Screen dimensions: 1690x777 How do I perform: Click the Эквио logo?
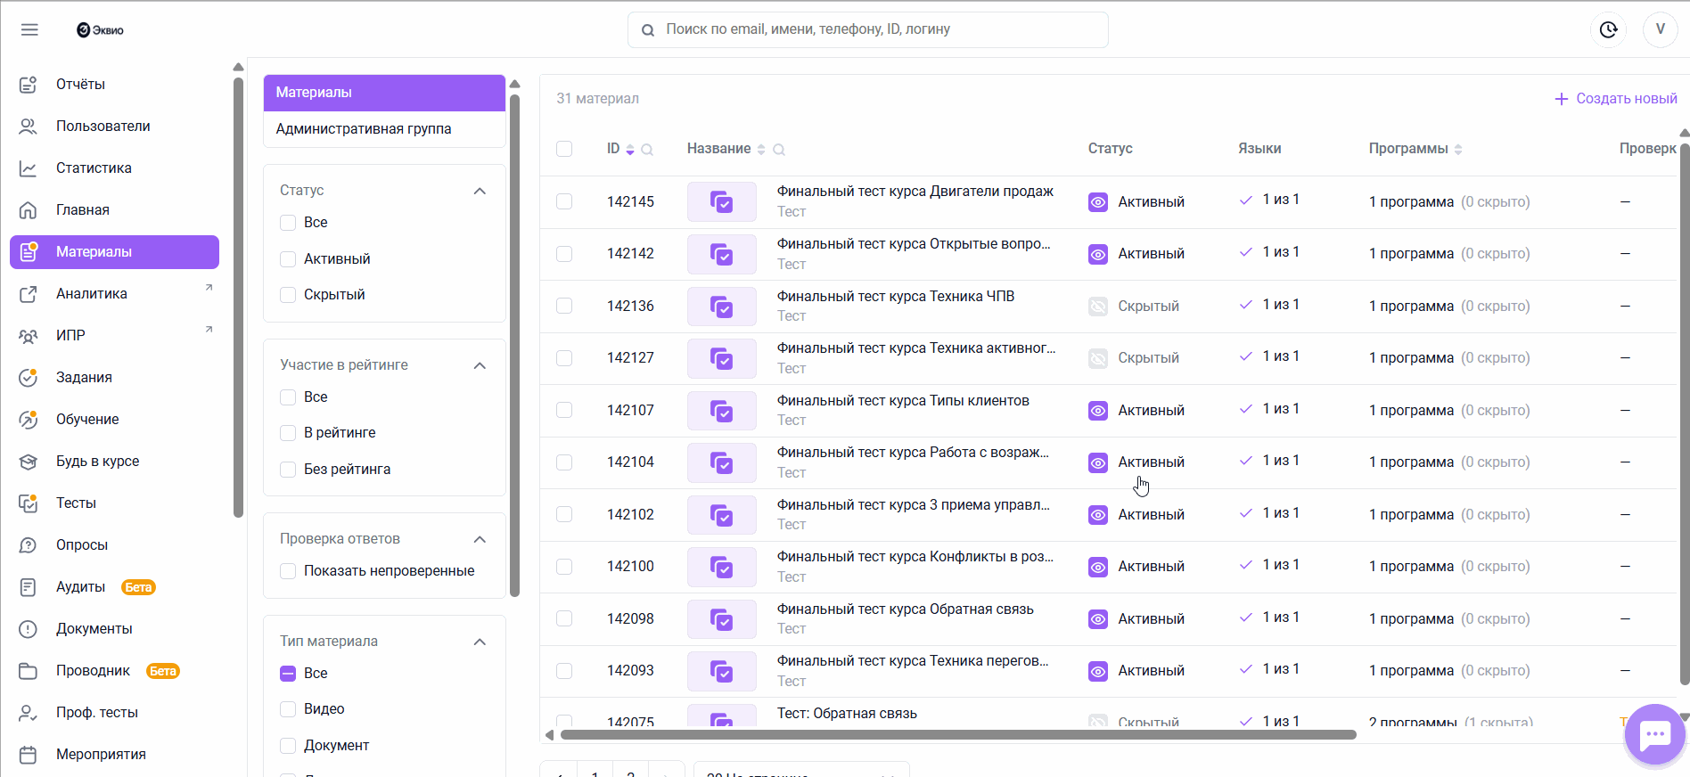(100, 29)
